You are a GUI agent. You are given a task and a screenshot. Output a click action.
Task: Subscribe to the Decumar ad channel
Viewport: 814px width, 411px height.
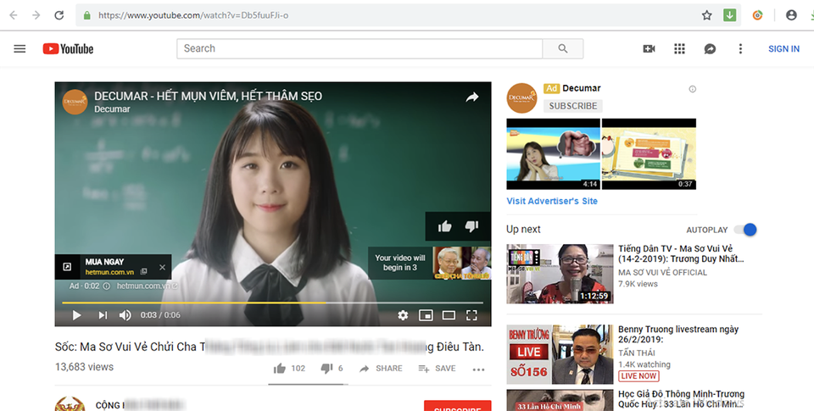tap(573, 106)
